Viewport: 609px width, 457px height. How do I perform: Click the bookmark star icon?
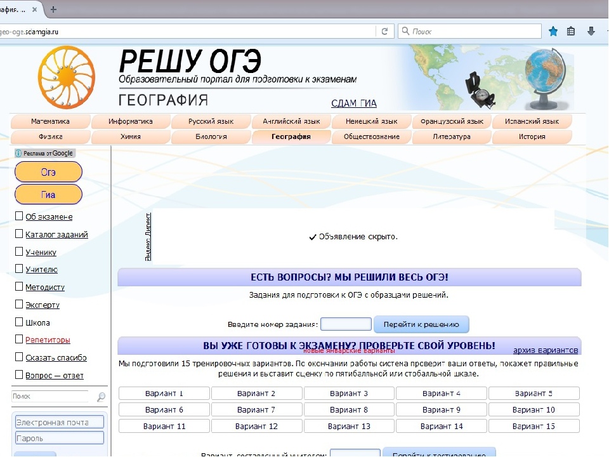pos(553,31)
